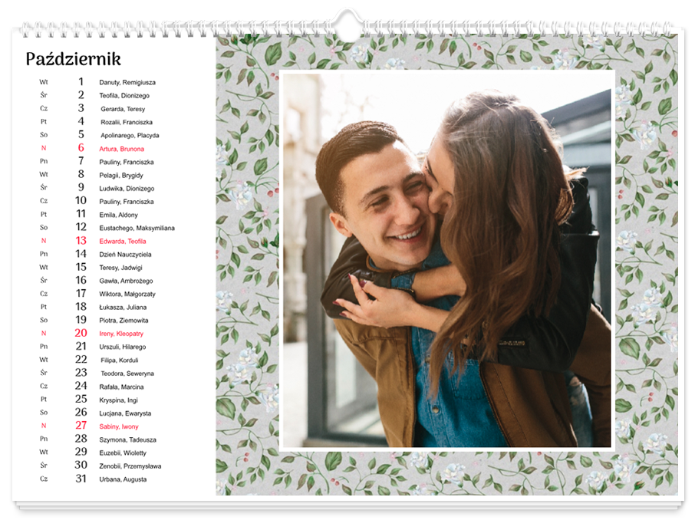Select the text Rafała, Marcina

pyautogui.click(x=121, y=387)
